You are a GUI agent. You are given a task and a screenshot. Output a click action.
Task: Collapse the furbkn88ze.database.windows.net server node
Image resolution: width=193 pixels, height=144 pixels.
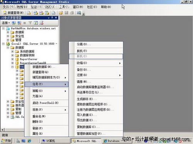(3, 28)
